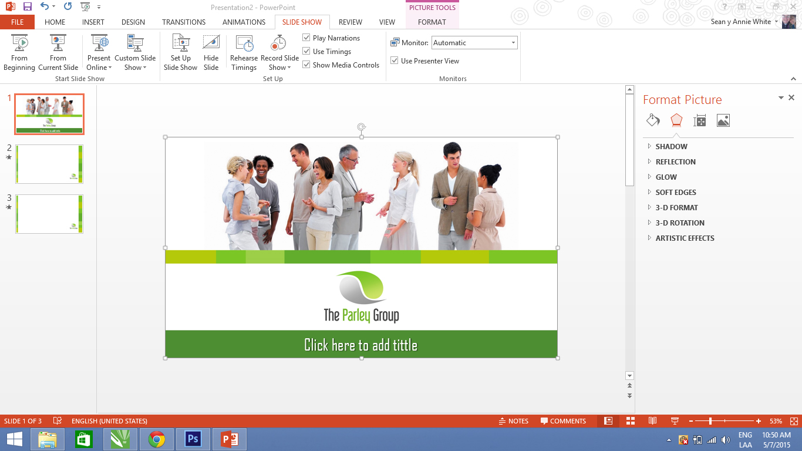Click the Hide Slide icon
802x451 pixels.
click(211, 52)
